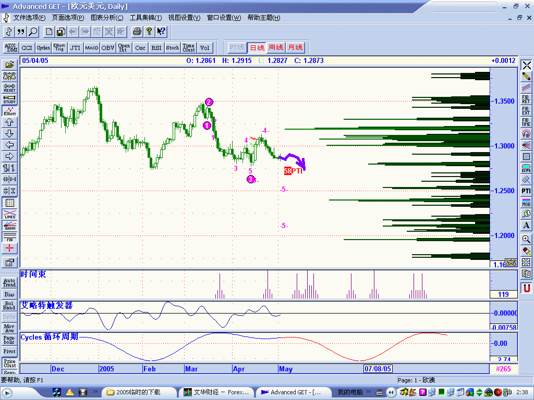Switch to the 周线 weekly chart tab
Screen dimensions: 534x400
point(275,47)
